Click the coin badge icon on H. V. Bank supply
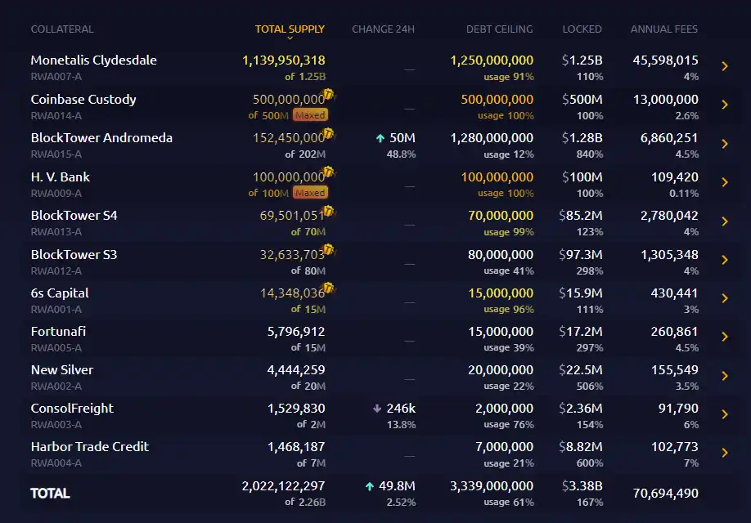This screenshot has width=751, height=523. click(x=329, y=172)
